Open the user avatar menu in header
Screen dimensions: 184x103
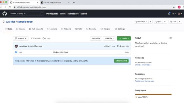click(180, 14)
